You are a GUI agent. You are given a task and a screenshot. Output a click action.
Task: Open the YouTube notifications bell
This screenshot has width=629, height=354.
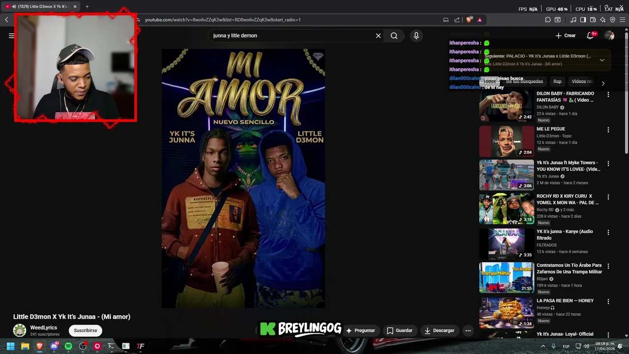590,35
